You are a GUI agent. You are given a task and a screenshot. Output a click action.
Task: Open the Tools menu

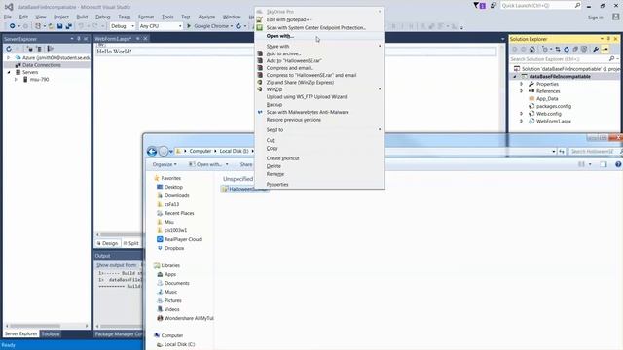tap(167, 17)
